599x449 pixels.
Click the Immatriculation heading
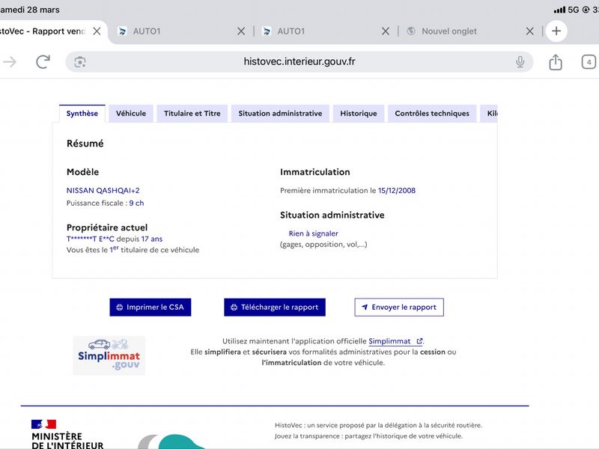point(315,172)
